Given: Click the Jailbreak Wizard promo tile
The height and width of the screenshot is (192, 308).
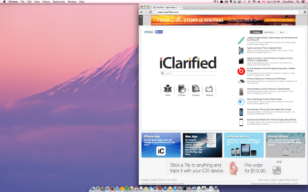Looking at the screenshot, I should coord(244,145).
